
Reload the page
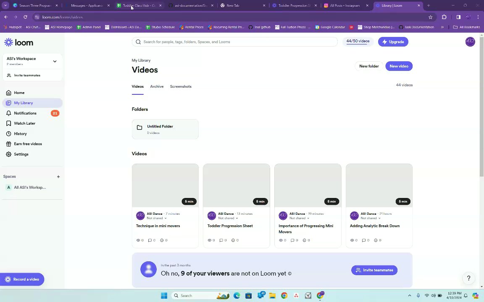tap(25, 17)
